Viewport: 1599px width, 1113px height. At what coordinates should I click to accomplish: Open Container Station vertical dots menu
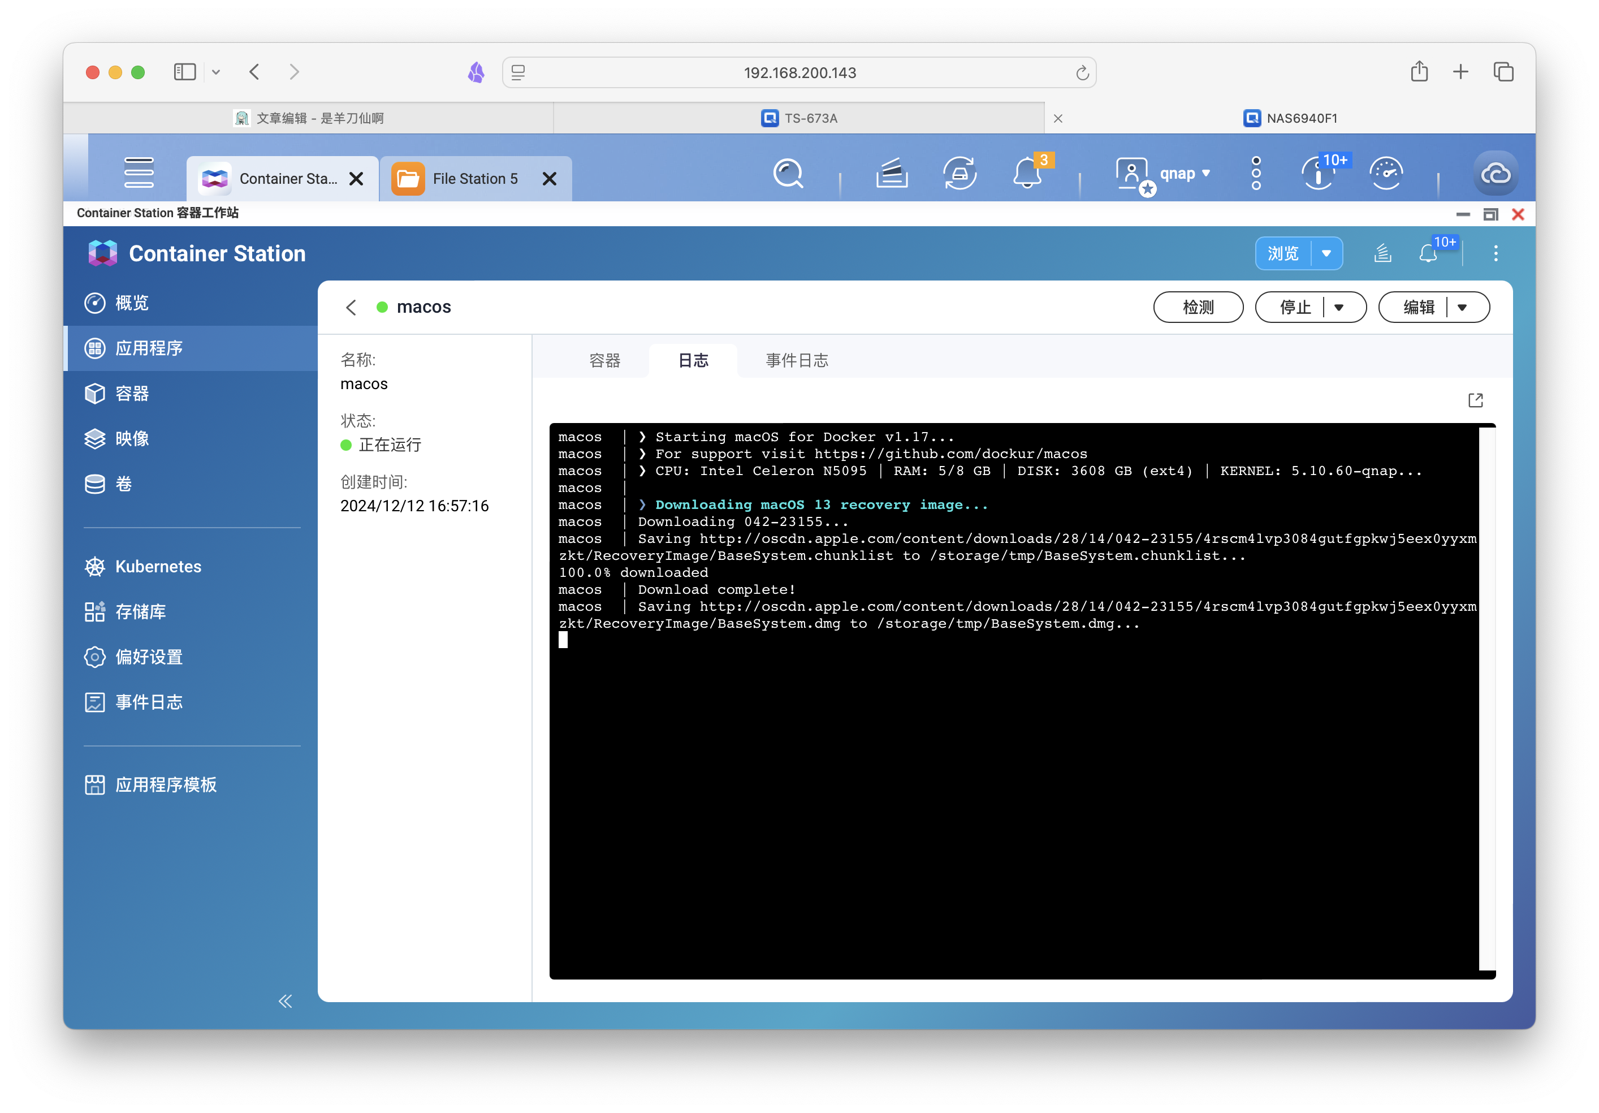(1495, 253)
